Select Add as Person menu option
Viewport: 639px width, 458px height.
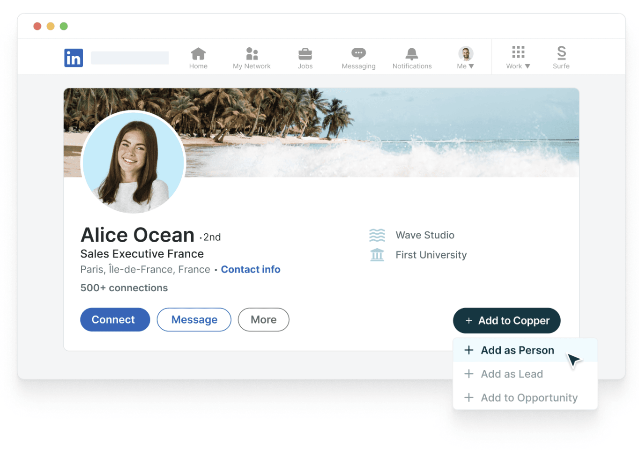tap(517, 350)
